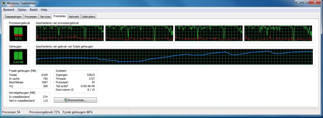The image size is (323, 118).
Task: Click the In cache value 750
Action: pyautogui.click(x=45, y=78)
